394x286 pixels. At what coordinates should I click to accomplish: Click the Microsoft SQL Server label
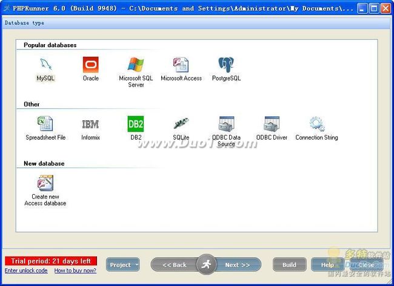(136, 82)
